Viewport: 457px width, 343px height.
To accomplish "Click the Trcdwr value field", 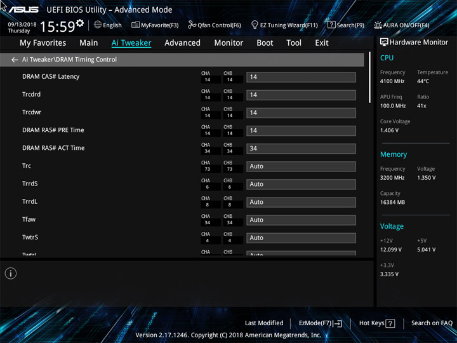I will coord(301,112).
